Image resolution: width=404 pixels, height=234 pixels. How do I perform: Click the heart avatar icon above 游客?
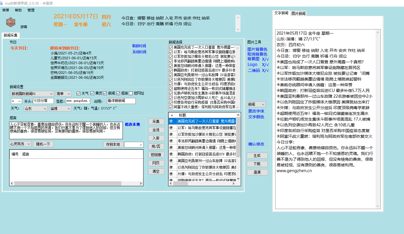coord(11,21)
